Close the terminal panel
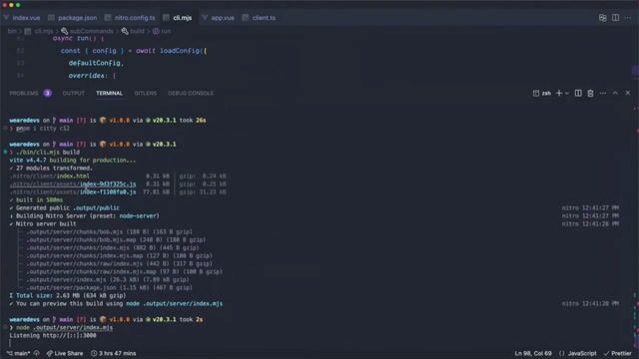639x359 pixels. (x=628, y=93)
